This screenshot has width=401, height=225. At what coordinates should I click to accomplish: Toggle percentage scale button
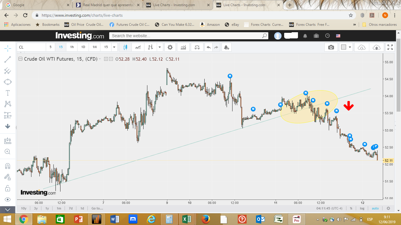click(x=351, y=208)
